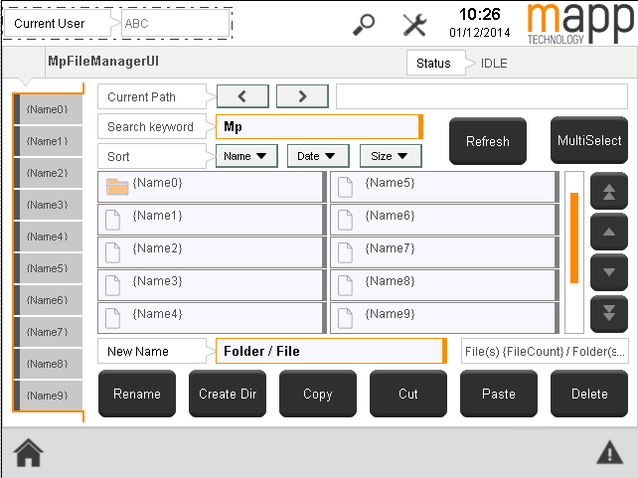Navigate forward in current path
Image resolution: width=638 pixels, height=478 pixels.
click(302, 96)
